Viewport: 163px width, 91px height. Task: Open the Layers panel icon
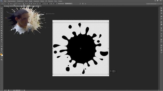161,50
